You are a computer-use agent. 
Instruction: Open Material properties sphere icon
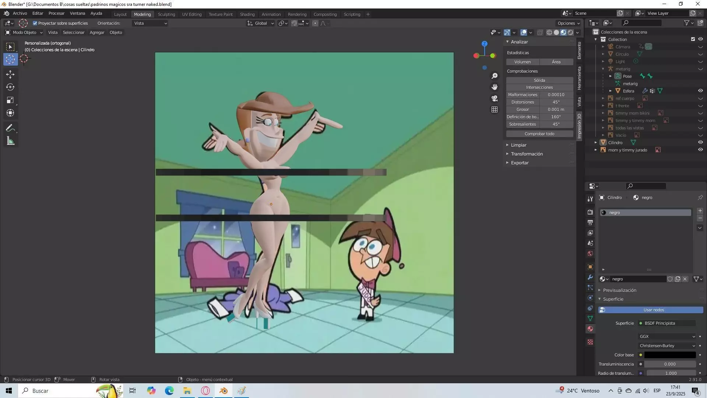(590, 329)
